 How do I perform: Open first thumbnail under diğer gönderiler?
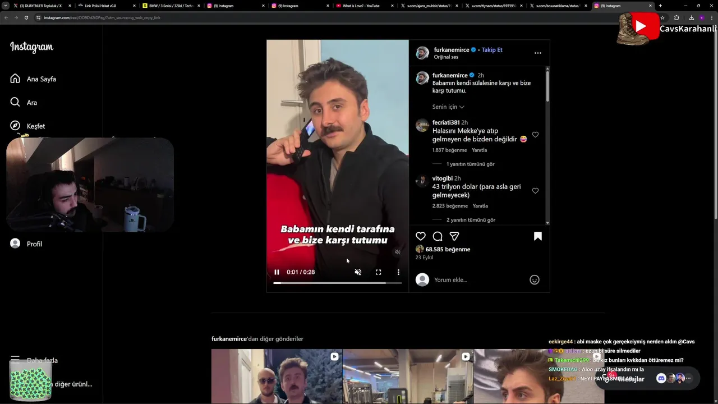(x=277, y=376)
